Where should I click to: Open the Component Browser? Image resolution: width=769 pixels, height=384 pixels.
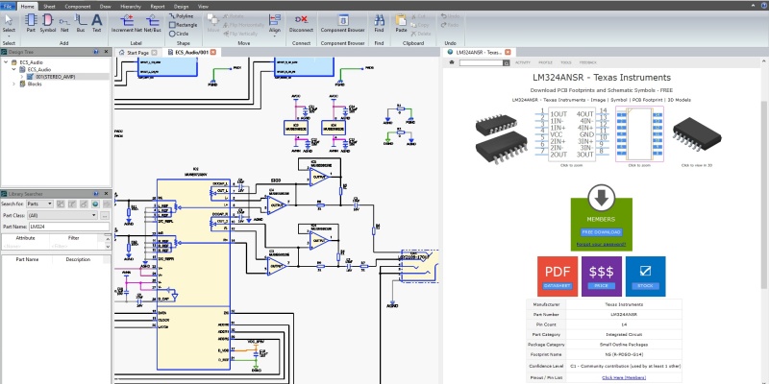[x=343, y=23]
